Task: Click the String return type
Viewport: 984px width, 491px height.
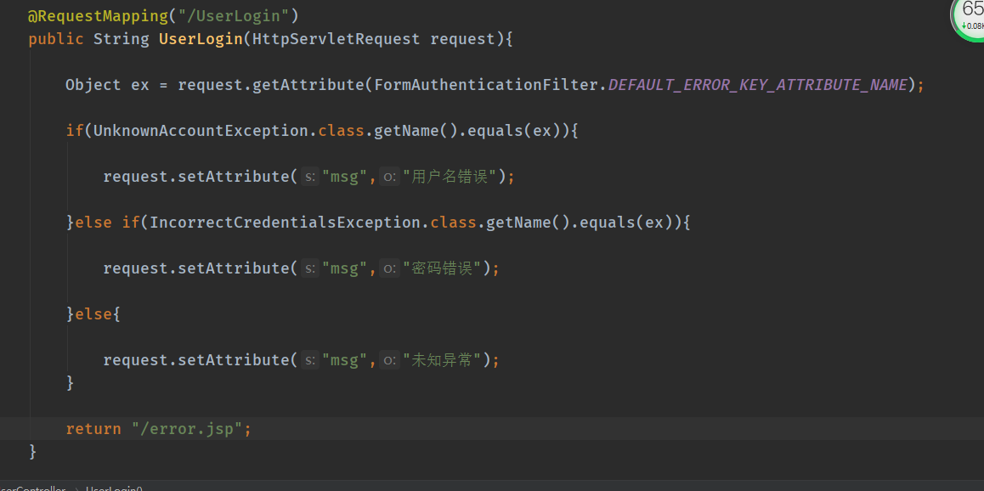Action: [122, 39]
